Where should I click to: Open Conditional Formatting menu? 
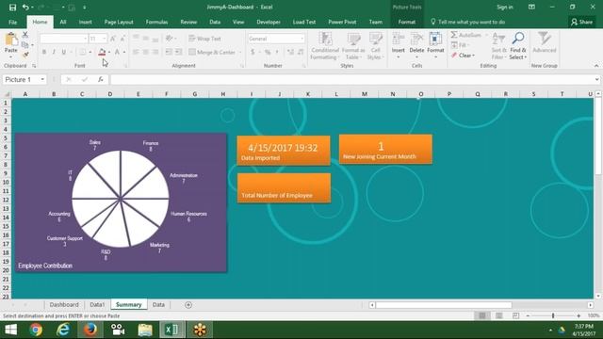(x=325, y=46)
